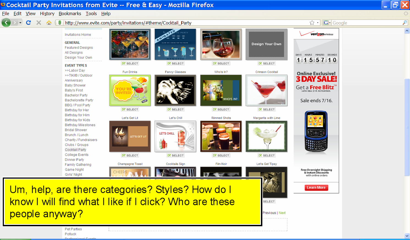Click the Rimmed Shots invitation thumbnail
Image resolution: width=410 pixels, height=240 pixels.
tap(221, 136)
